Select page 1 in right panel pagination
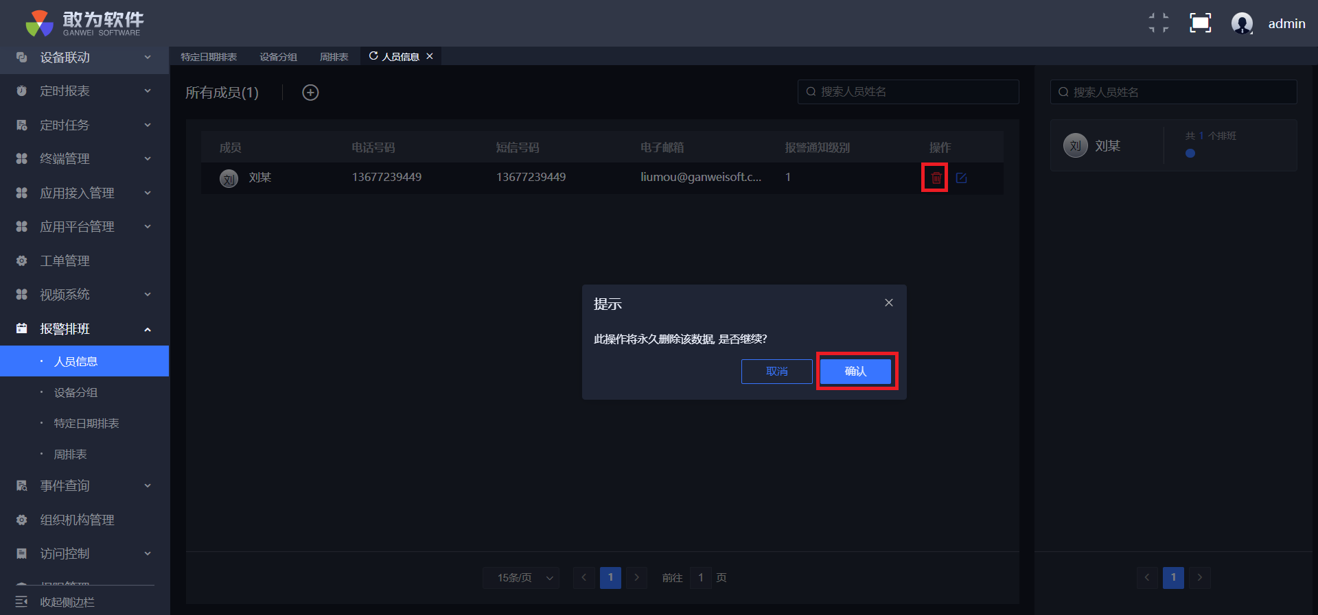1318x615 pixels. point(1173,577)
